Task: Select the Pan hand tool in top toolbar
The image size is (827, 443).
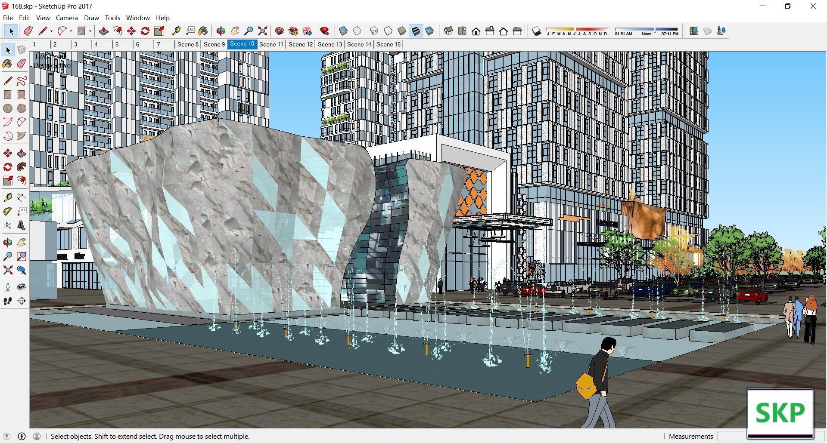Action: coord(235,31)
